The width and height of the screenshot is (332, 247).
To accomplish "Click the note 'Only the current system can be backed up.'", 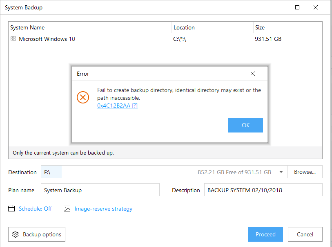I will 63,153.
